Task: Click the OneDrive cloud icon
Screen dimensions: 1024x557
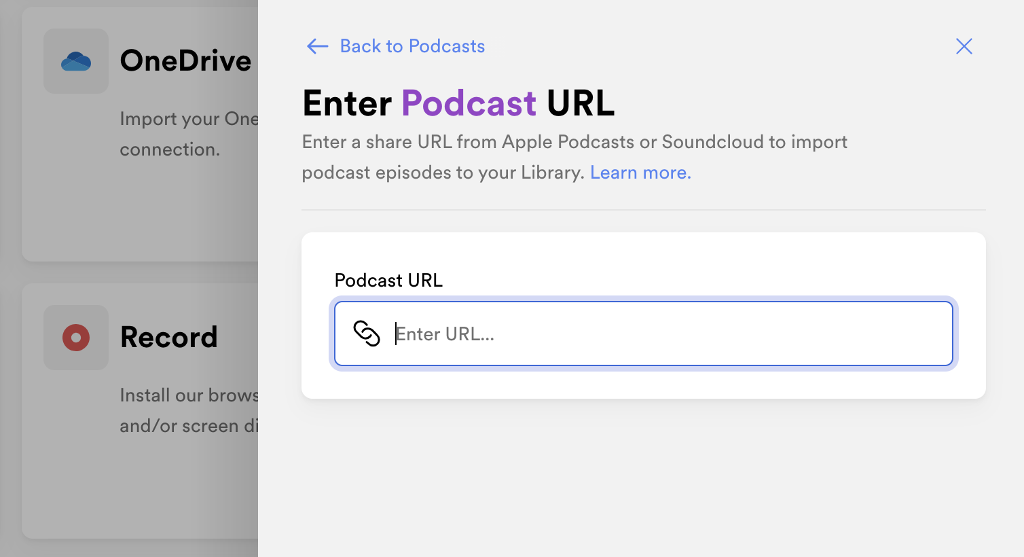Action: coord(76,62)
